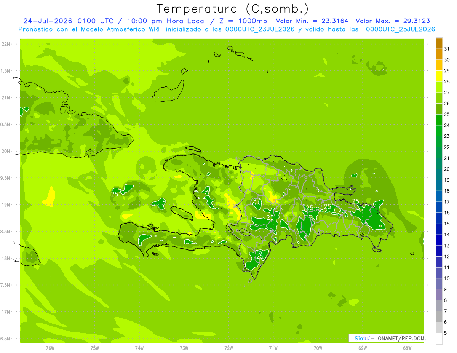
Task: Click the '29' color scale label
Action: [x=447, y=70]
